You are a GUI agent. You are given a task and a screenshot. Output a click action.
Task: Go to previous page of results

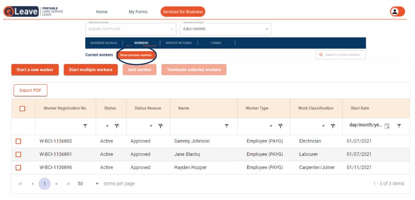coord(32,184)
